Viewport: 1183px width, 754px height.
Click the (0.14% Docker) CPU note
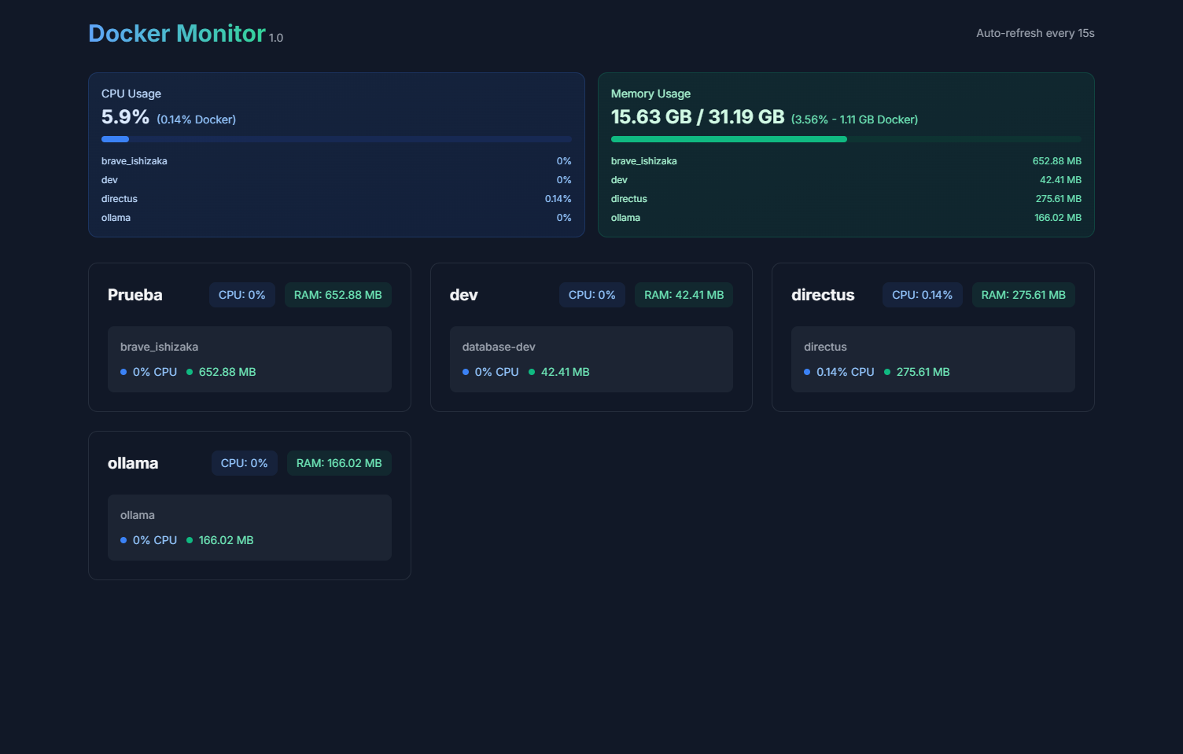196,120
